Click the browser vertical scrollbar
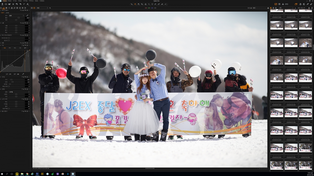The image size is (314, 176). pos(313,47)
